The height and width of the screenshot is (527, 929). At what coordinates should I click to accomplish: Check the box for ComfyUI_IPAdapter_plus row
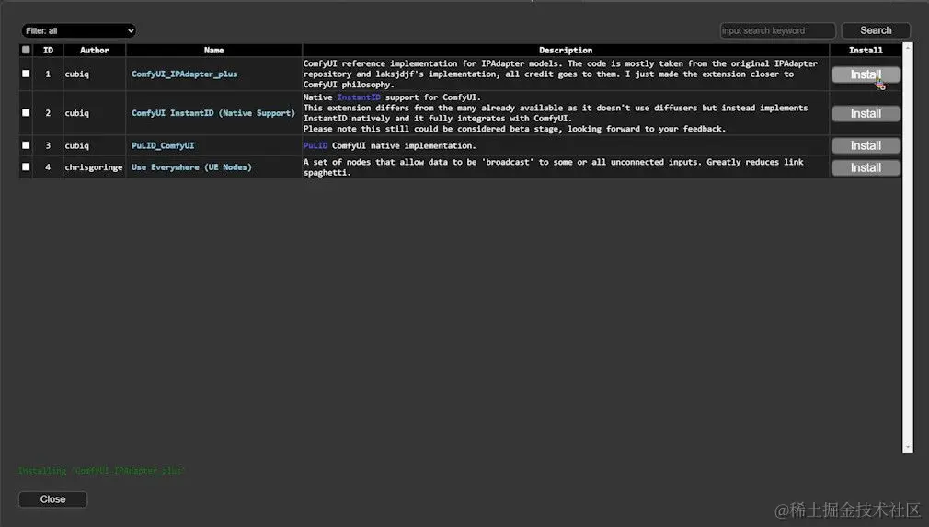[26, 74]
